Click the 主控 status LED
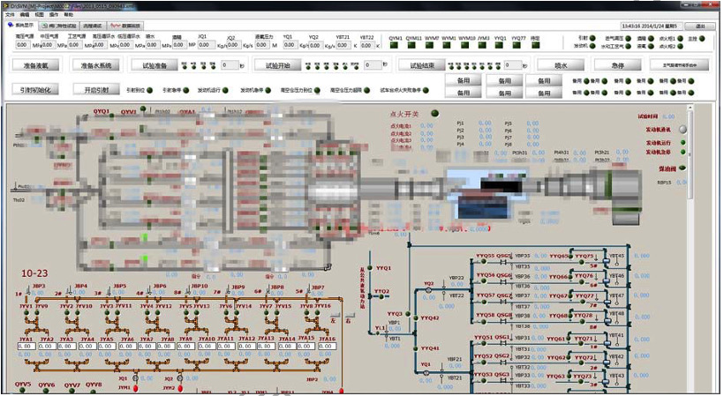The height and width of the screenshot is (396, 724). pos(704,39)
